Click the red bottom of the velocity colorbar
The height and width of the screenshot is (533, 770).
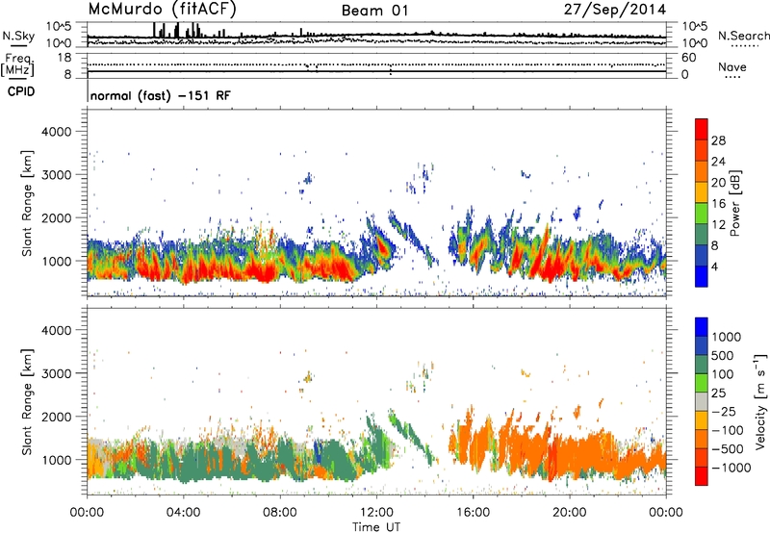click(x=702, y=476)
